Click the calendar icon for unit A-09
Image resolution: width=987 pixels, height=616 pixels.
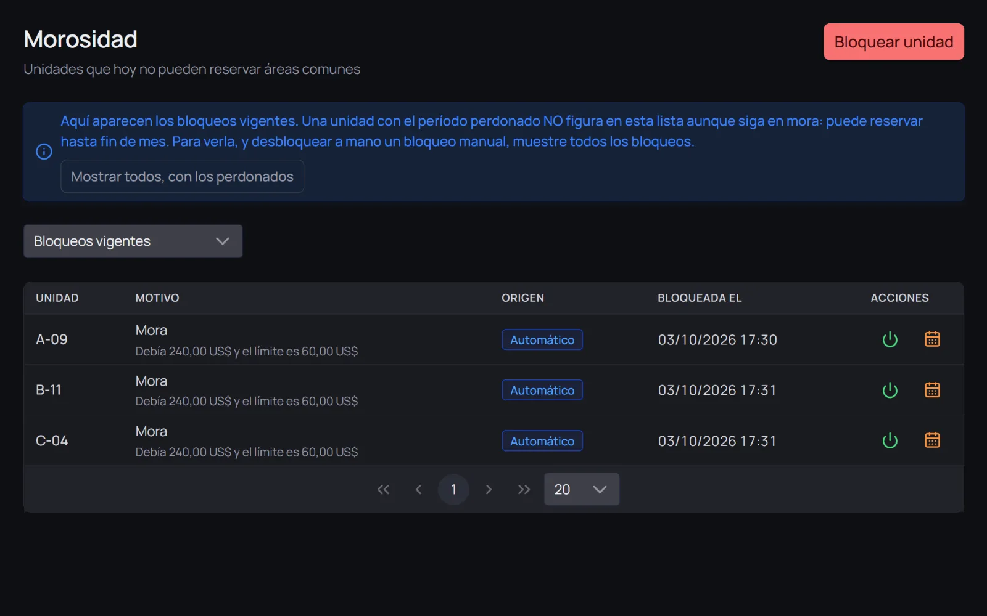tap(932, 339)
